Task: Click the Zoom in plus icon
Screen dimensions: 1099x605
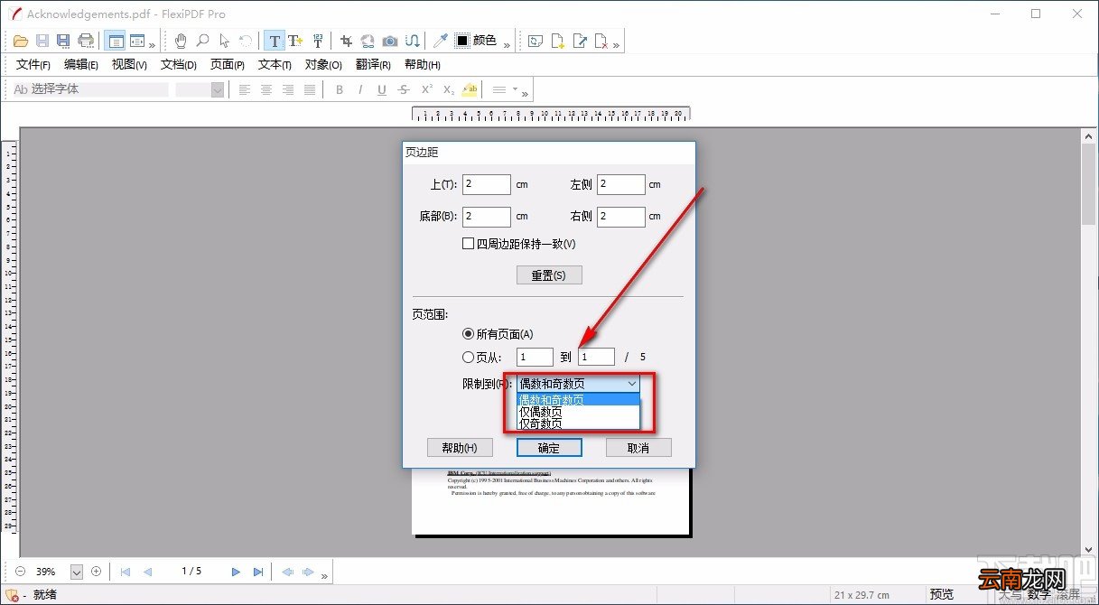Action: [x=96, y=572]
